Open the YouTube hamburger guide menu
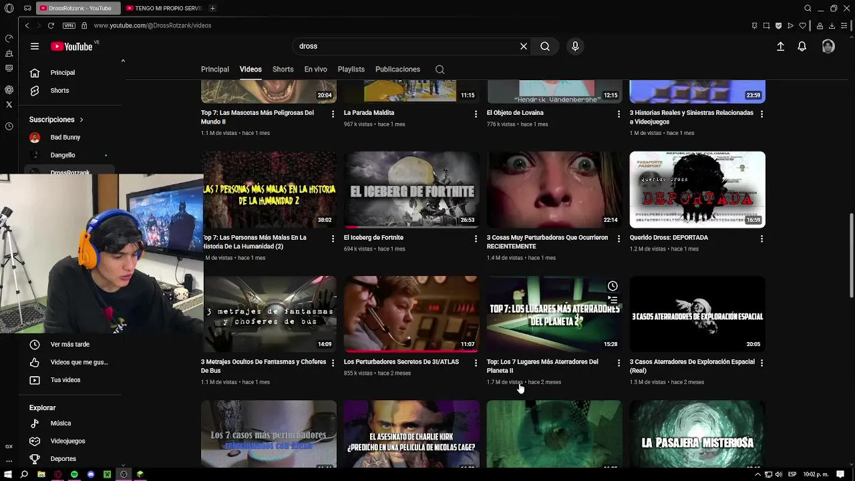This screenshot has height=481, width=855. [35, 46]
